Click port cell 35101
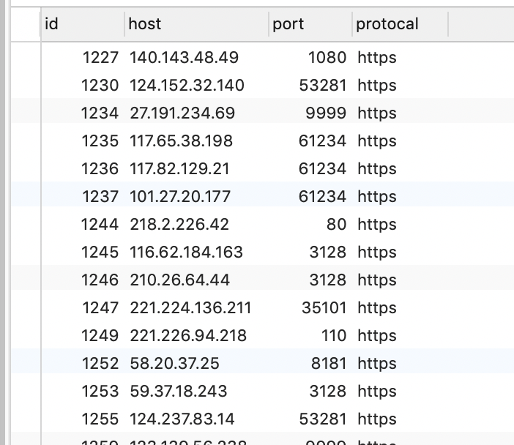 pos(324,308)
